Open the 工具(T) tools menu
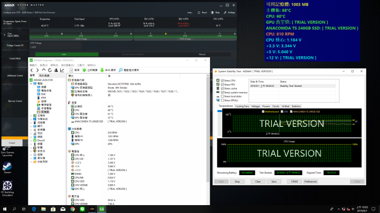The height and width of the screenshot is (213, 380). pyautogui.click(x=81, y=65)
